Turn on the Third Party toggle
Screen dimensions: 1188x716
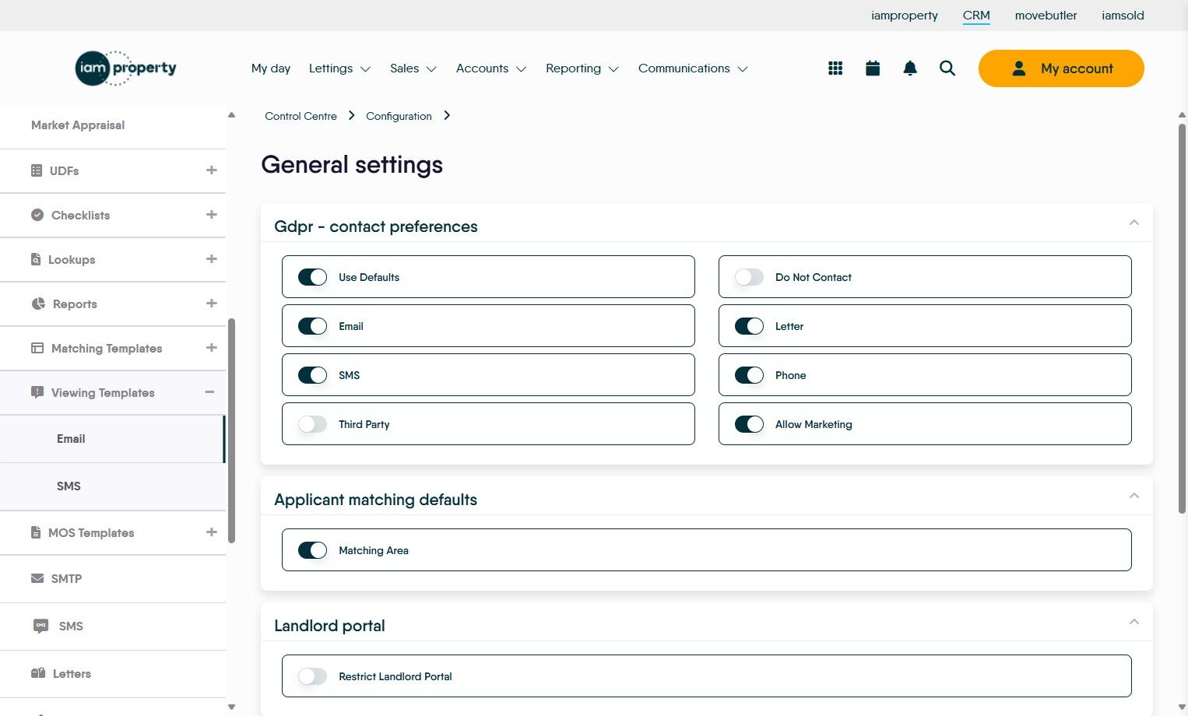[x=312, y=424]
